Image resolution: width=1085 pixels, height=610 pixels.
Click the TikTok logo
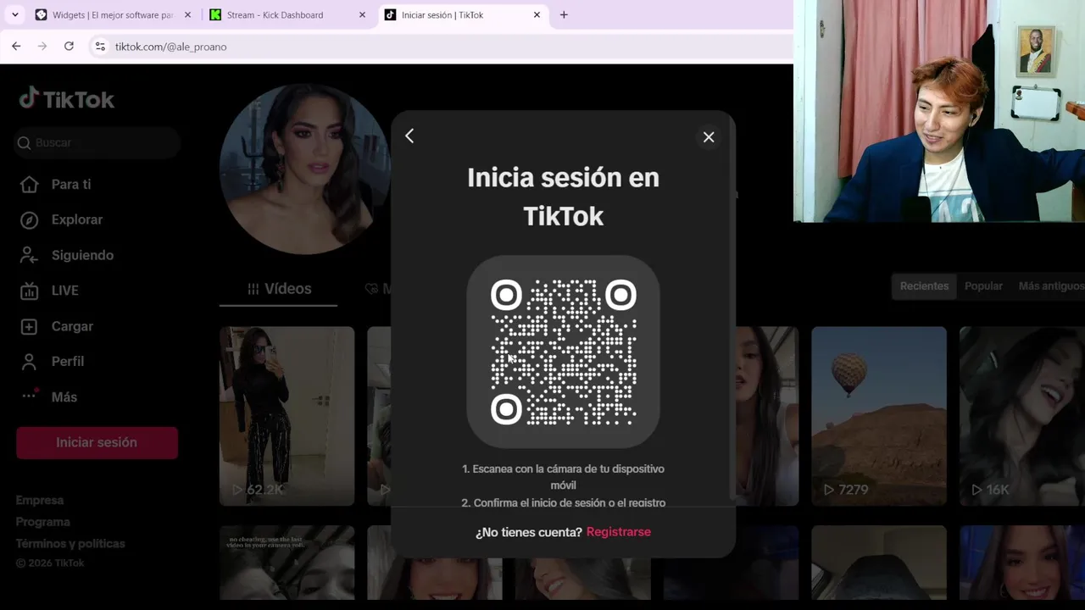click(66, 99)
